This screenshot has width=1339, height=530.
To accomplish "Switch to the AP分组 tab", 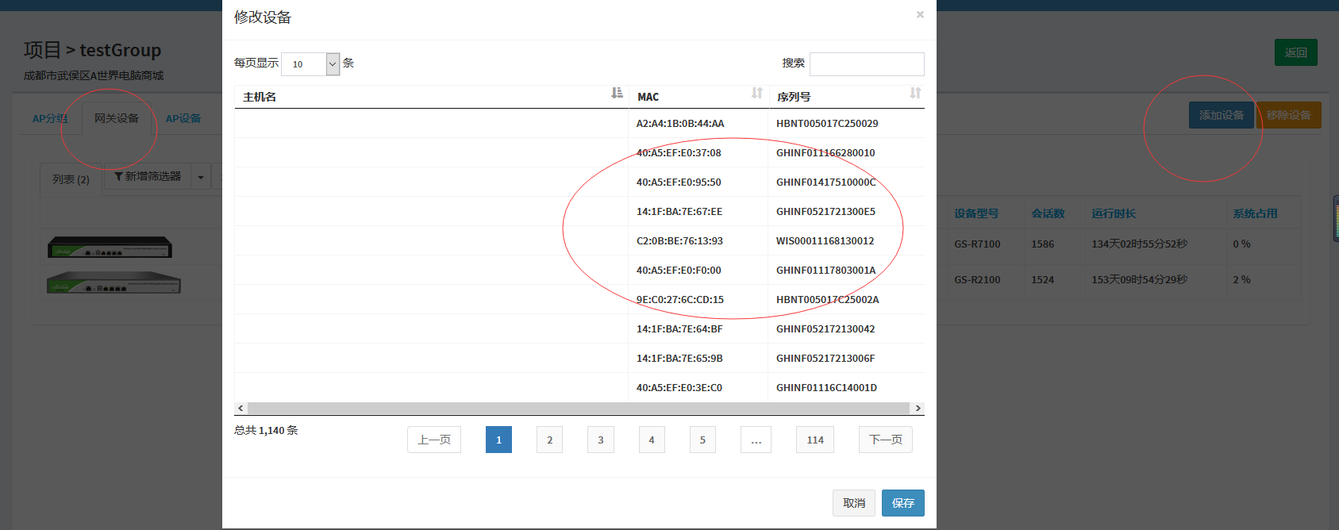I will [49, 118].
